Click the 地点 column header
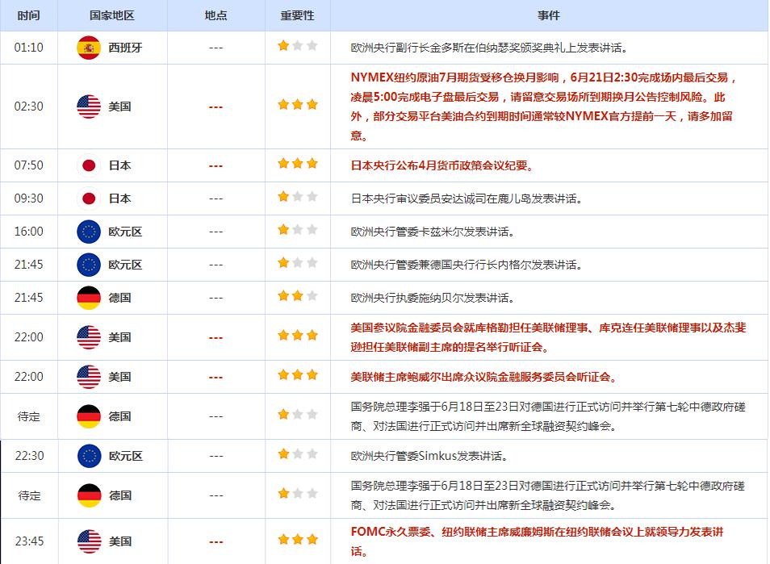The image size is (770, 564). click(x=216, y=15)
